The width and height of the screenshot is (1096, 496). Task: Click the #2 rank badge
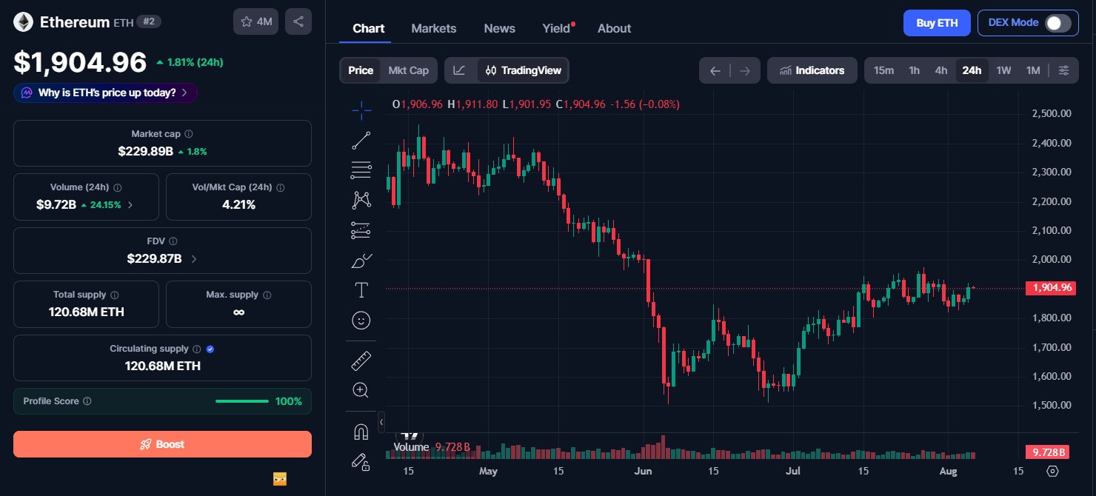point(149,22)
